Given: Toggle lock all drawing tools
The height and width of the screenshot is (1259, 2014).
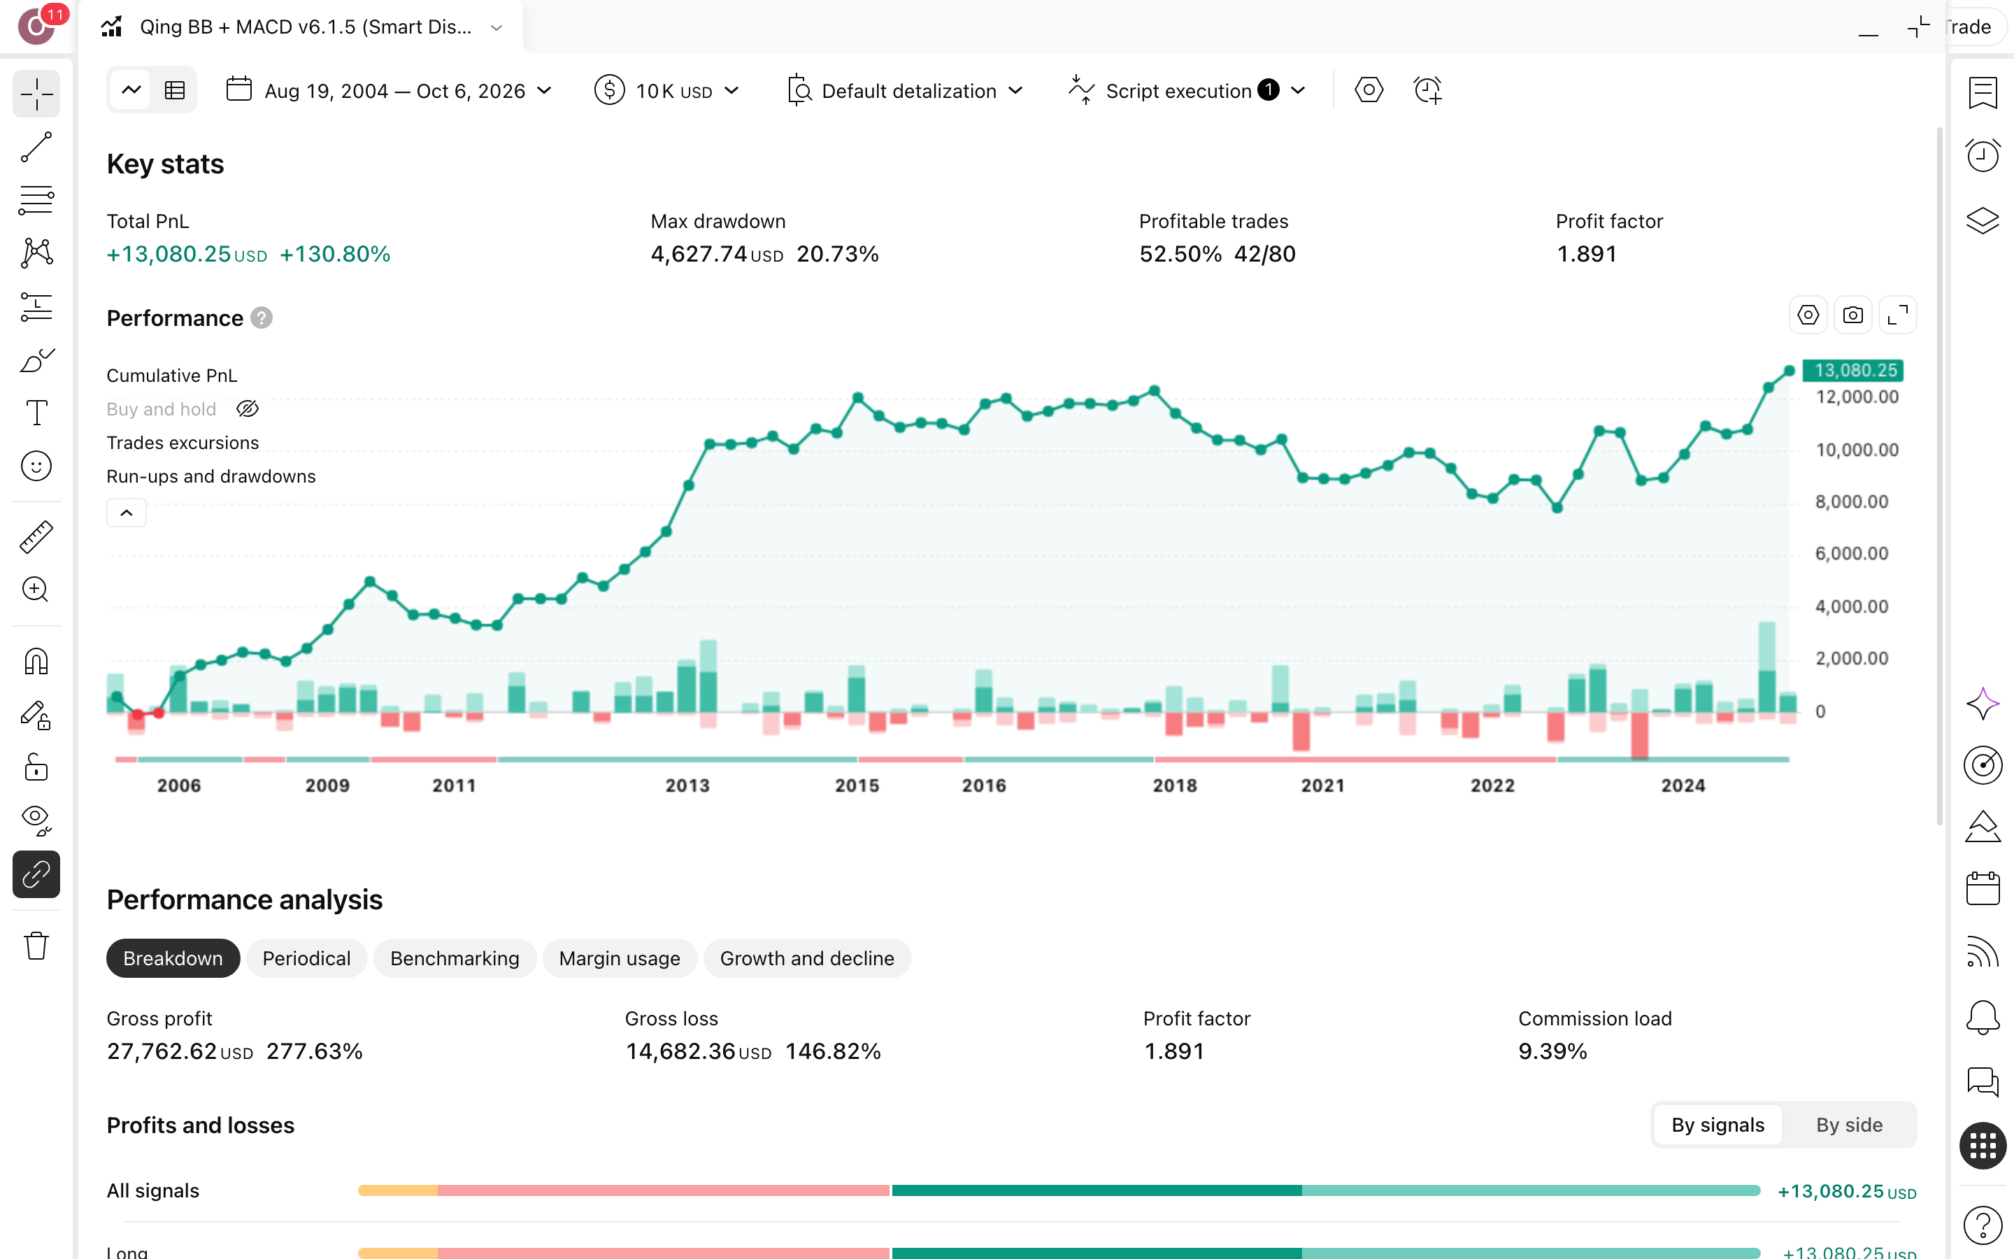Looking at the screenshot, I should click(x=36, y=768).
